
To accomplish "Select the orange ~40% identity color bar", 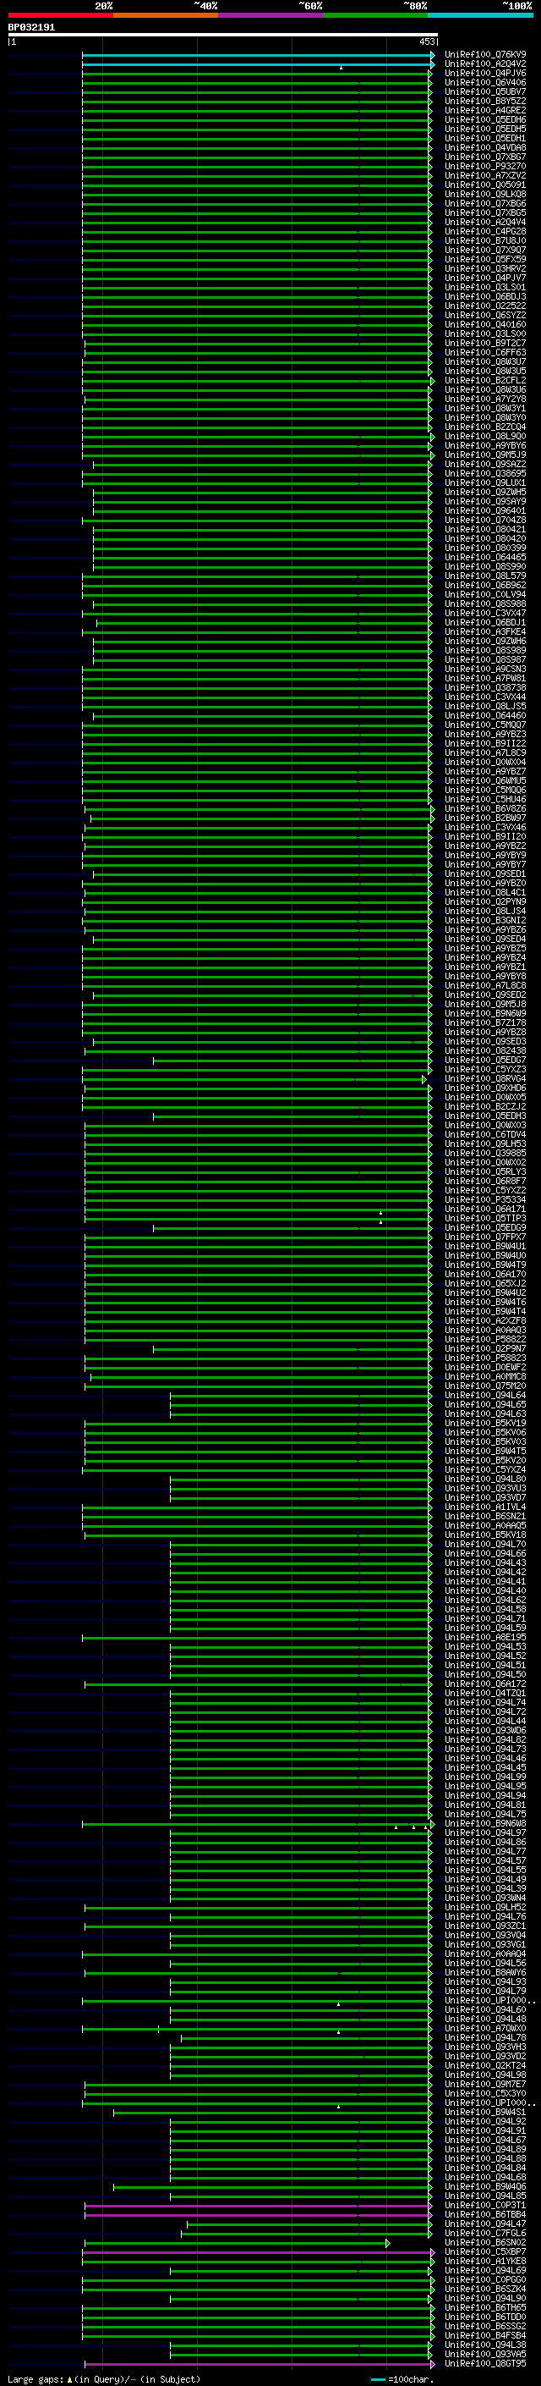I will point(166,15).
